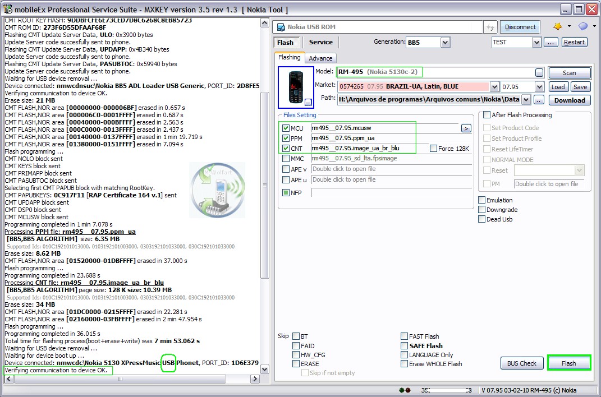This screenshot has width=601, height=397.
Task: Click the log vertical scrollbar up arrow
Action: click(x=264, y=23)
